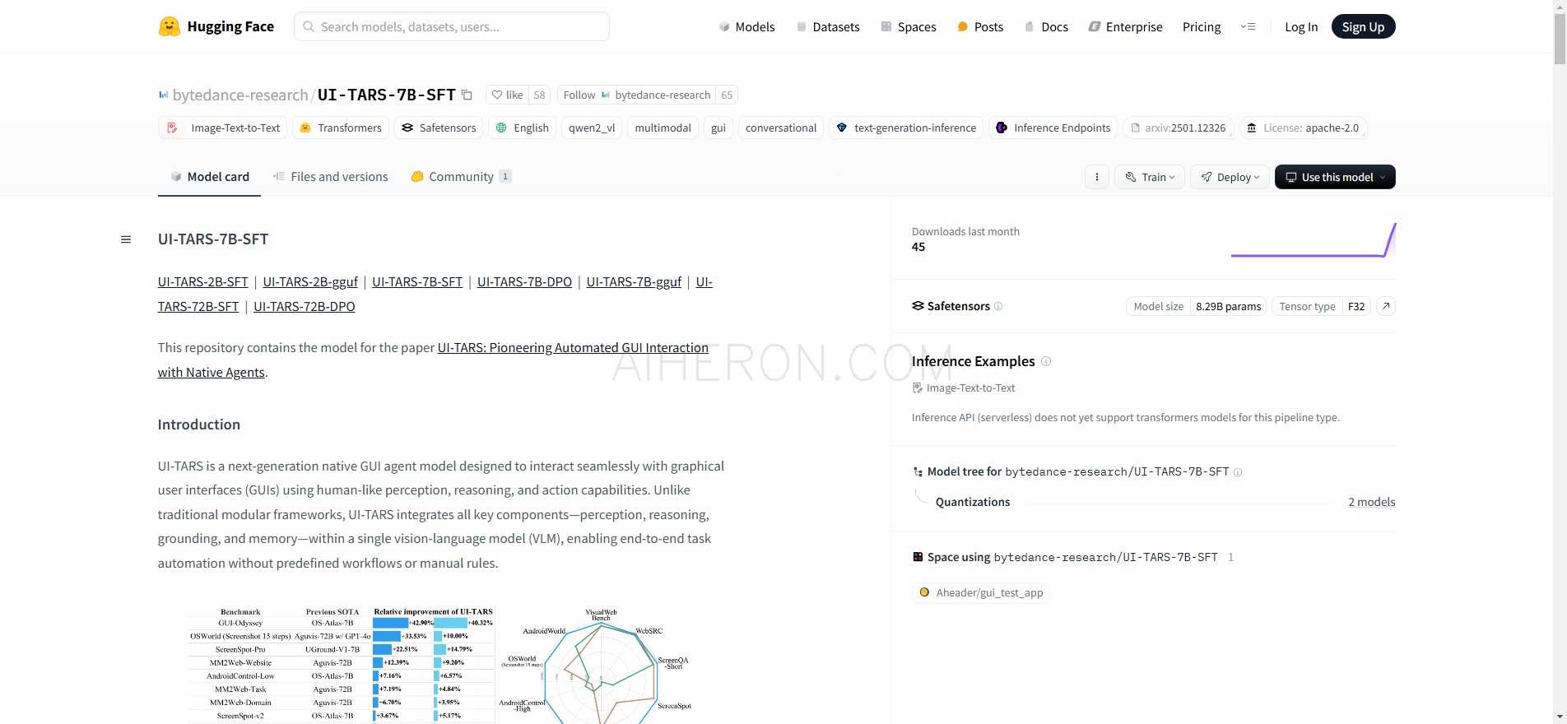Screen dimensions: 1567x724
Task: Click the Log In link
Action: coord(1301,26)
